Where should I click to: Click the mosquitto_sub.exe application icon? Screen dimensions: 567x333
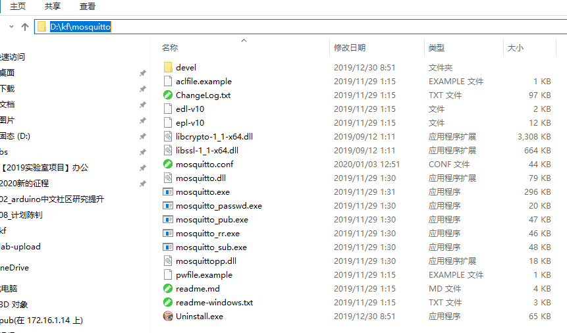click(x=168, y=247)
